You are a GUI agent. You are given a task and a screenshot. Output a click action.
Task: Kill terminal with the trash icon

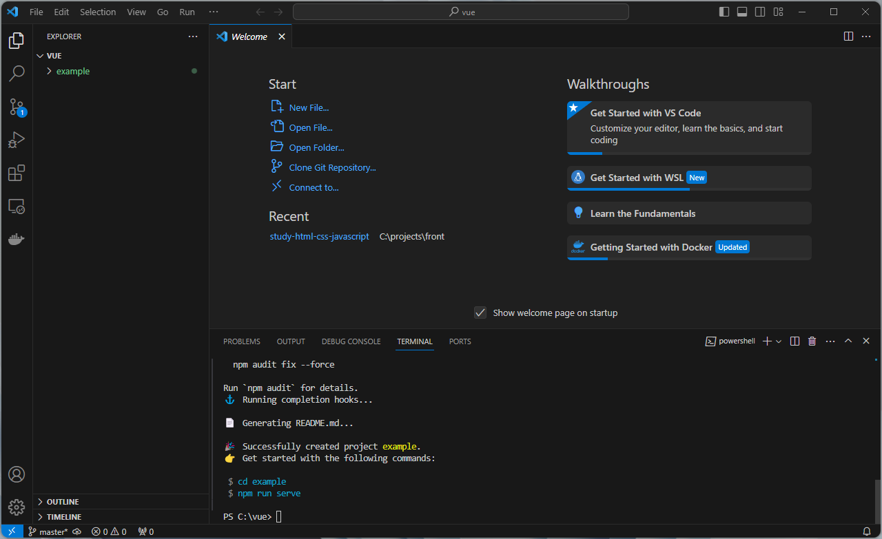pos(812,341)
